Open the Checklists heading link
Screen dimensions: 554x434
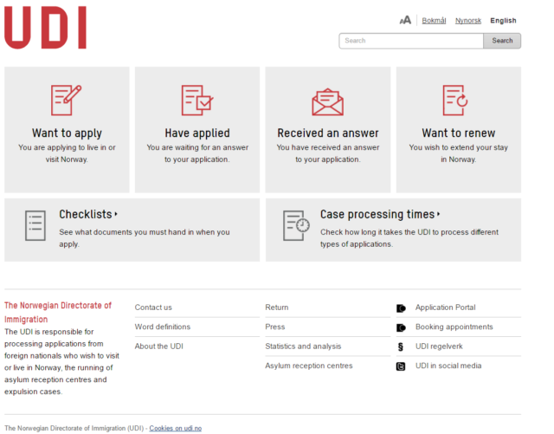point(86,214)
